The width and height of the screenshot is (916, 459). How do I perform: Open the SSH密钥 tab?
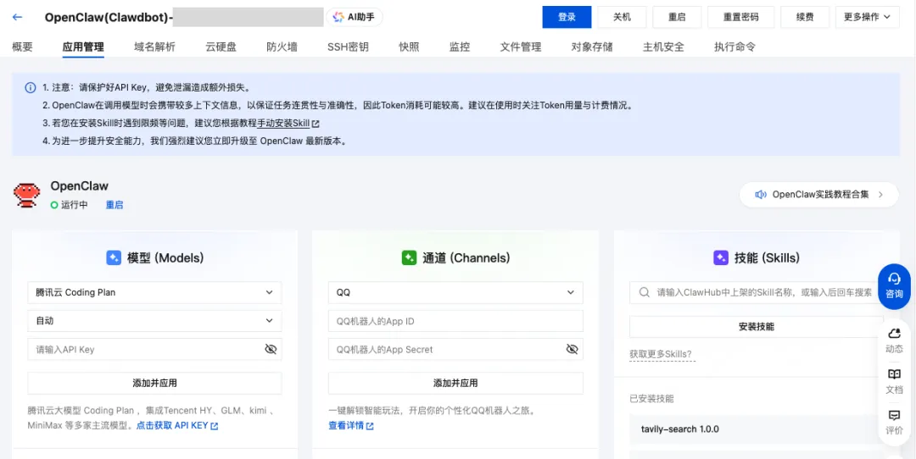pyautogui.click(x=349, y=47)
